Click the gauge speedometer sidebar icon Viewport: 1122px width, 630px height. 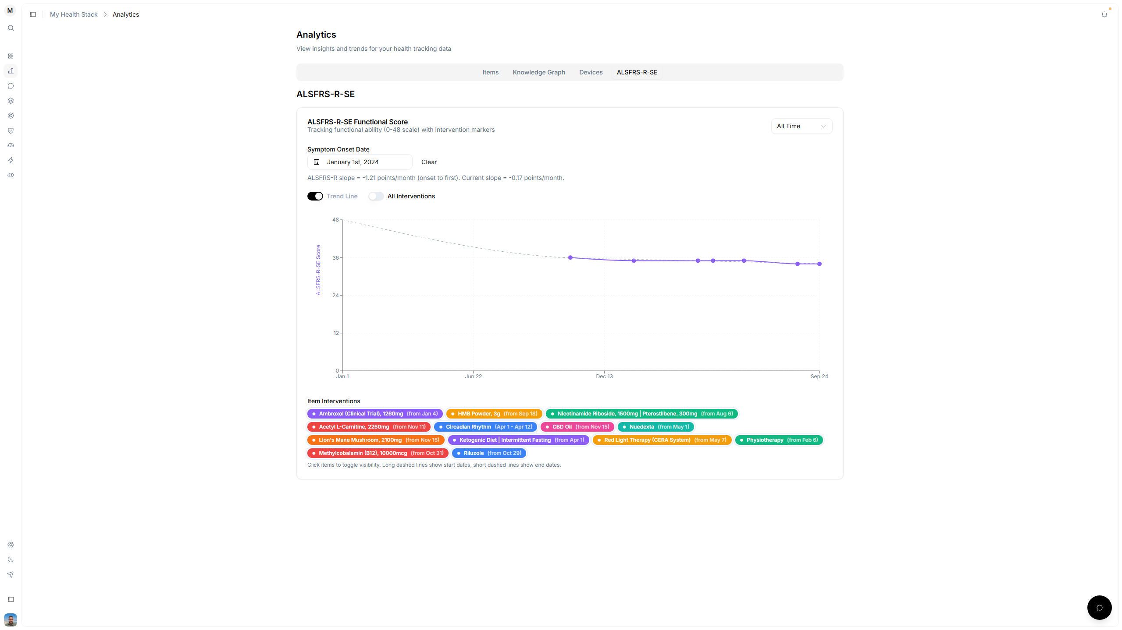coord(11,145)
